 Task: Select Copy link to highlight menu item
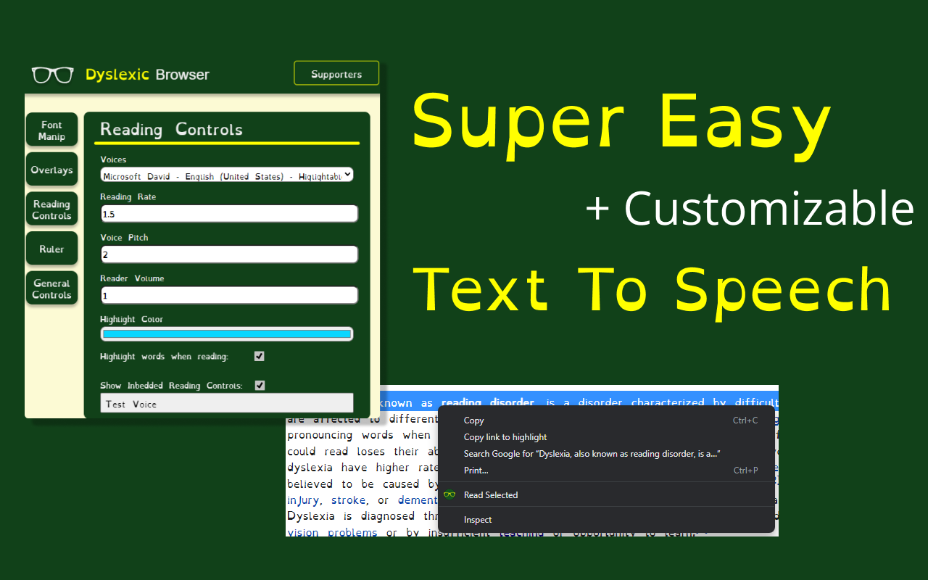(x=505, y=437)
